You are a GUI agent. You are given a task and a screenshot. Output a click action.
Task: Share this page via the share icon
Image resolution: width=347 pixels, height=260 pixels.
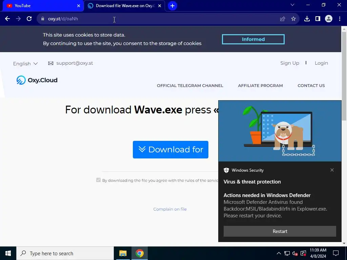click(x=283, y=19)
